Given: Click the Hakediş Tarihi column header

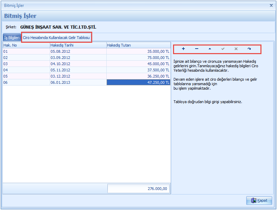Looking at the screenshot, I should pyautogui.click(x=78, y=45).
